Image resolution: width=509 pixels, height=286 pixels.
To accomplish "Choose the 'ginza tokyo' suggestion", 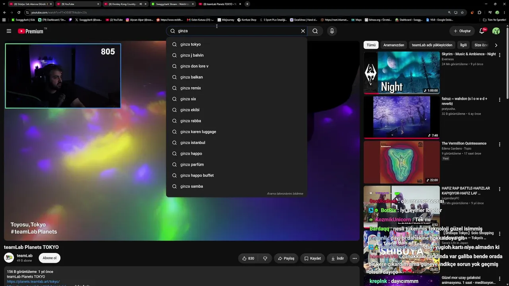I will click(237, 44).
